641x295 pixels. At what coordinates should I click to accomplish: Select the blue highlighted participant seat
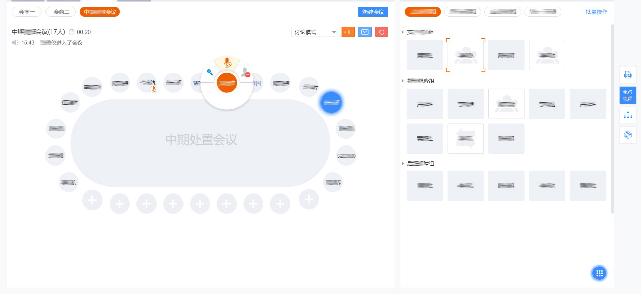332,103
